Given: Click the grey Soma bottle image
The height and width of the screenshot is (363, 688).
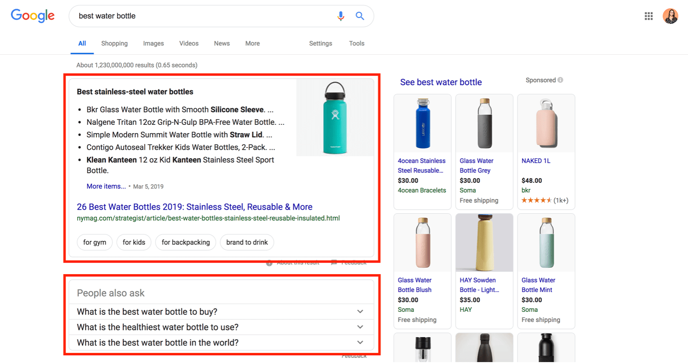Looking at the screenshot, I should [x=484, y=123].
